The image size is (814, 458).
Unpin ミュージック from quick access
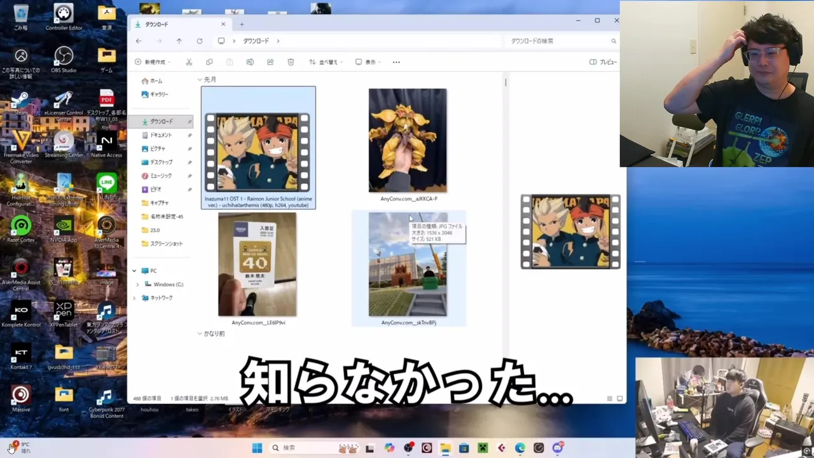click(190, 176)
